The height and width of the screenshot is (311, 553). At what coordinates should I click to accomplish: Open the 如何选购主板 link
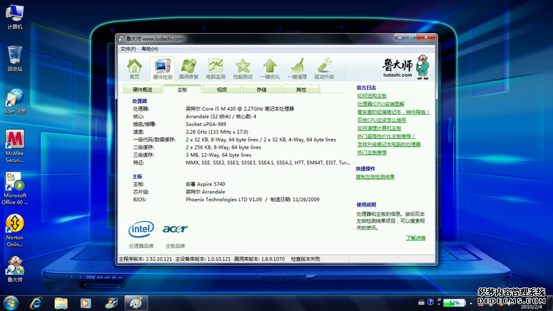point(372,96)
